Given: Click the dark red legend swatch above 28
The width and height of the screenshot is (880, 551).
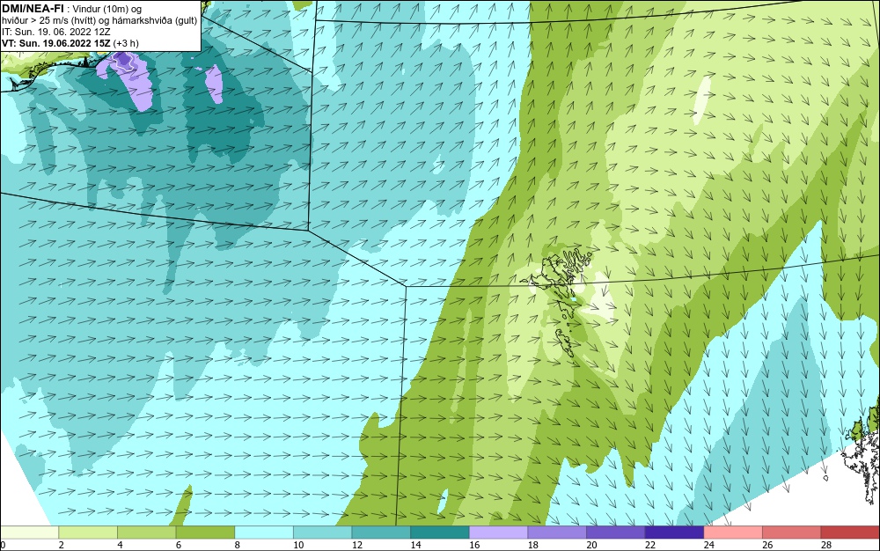Looking at the screenshot, I should [850, 533].
